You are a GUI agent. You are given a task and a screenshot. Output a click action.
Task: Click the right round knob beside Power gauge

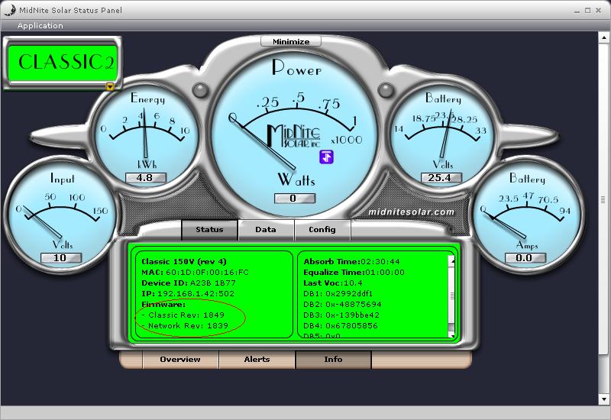(x=386, y=90)
